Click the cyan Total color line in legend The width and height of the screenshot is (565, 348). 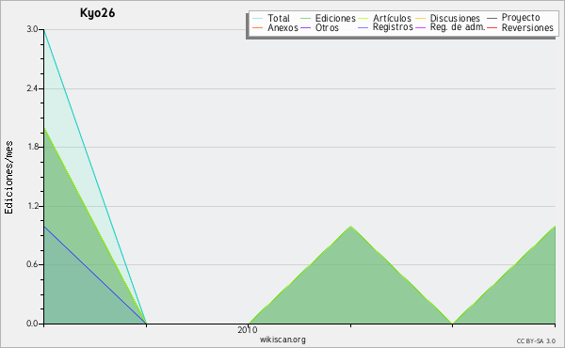258,18
